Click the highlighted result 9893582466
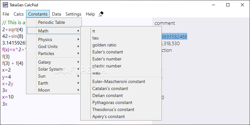This screenshot has width=250, height=125. [x=174, y=37]
